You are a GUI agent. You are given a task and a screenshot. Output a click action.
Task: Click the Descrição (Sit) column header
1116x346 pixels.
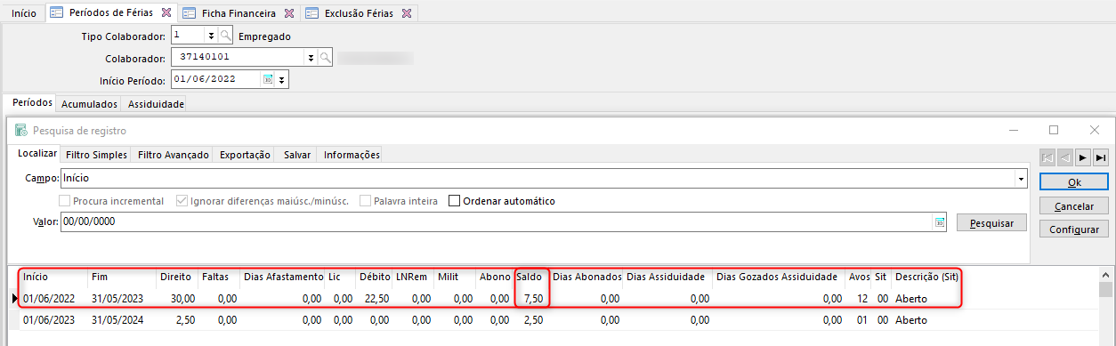[x=926, y=278]
